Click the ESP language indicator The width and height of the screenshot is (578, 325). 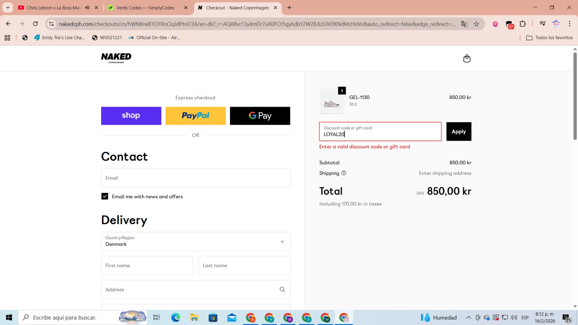coord(525,318)
